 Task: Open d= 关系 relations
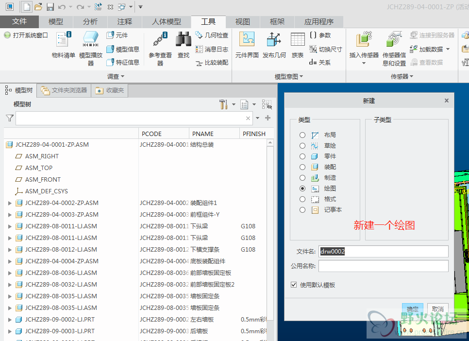(x=320, y=62)
